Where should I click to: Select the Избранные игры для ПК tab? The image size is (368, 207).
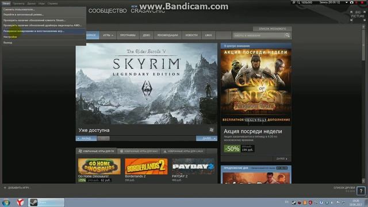click(x=96, y=151)
